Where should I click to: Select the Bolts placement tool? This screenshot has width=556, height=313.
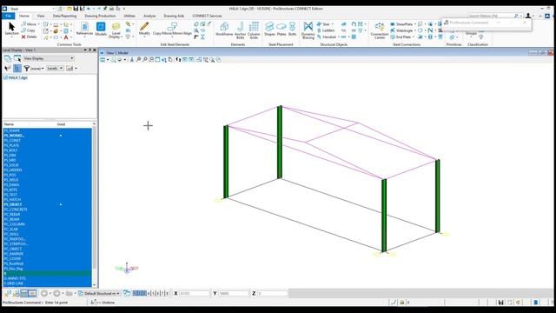click(292, 29)
